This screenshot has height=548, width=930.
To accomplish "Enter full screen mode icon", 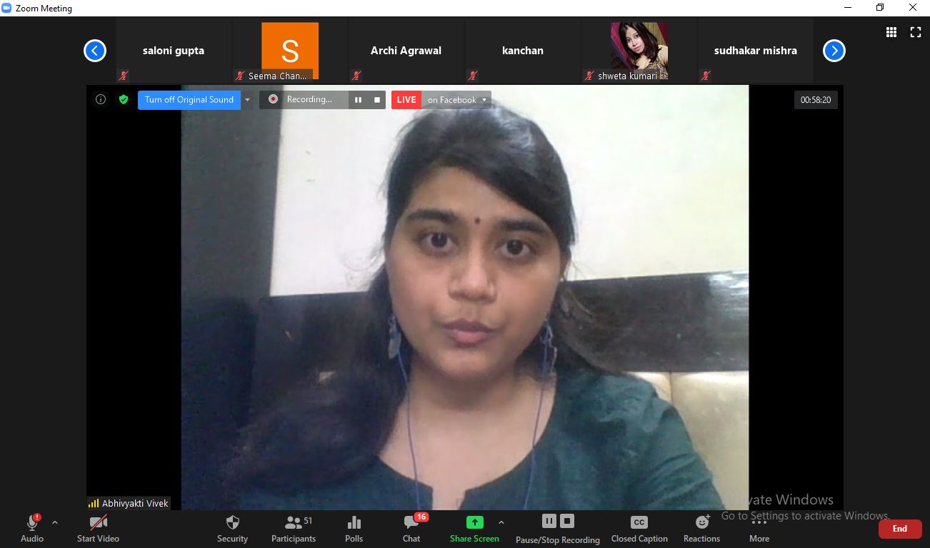I will pos(916,32).
